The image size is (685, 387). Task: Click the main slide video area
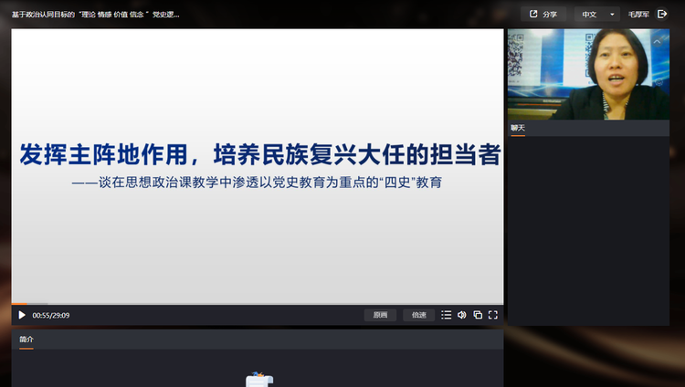[257, 164]
